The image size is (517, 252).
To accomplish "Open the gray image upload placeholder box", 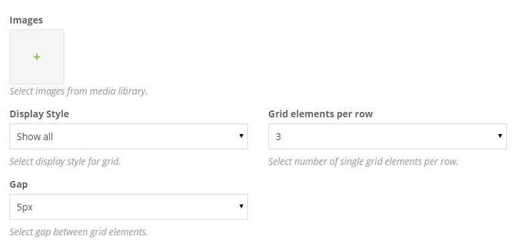I will tap(37, 57).
